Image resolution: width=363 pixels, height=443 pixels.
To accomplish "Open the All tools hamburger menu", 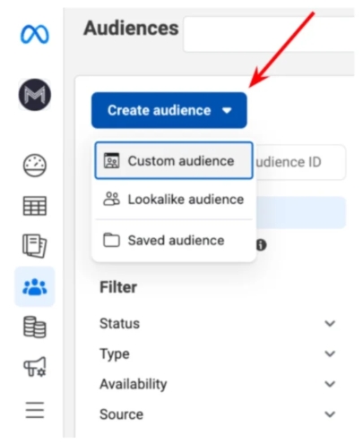I will coord(35,410).
